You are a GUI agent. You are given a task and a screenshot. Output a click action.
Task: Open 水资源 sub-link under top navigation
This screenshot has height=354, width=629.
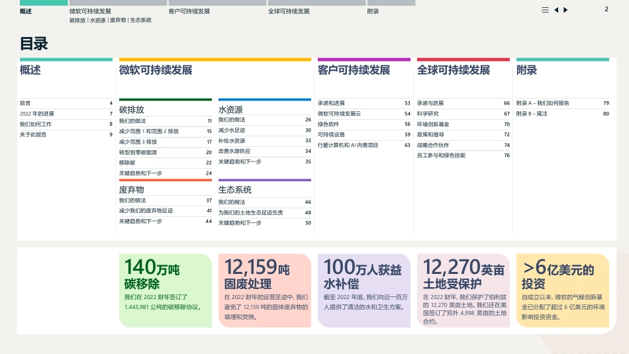(97, 20)
